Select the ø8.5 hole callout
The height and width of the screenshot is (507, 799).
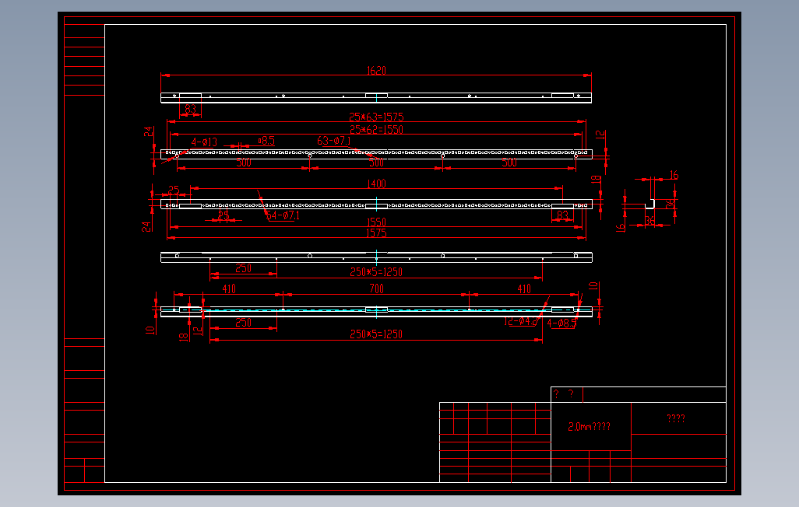(x=266, y=141)
